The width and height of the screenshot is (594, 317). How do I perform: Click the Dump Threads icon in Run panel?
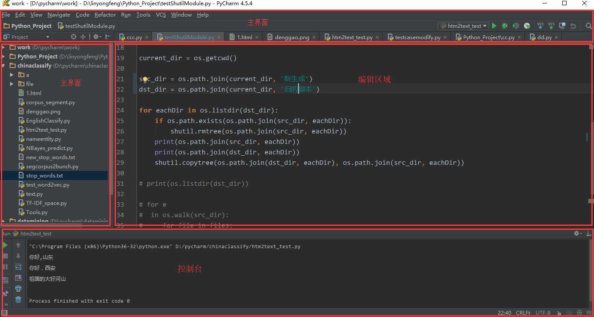tap(5, 280)
